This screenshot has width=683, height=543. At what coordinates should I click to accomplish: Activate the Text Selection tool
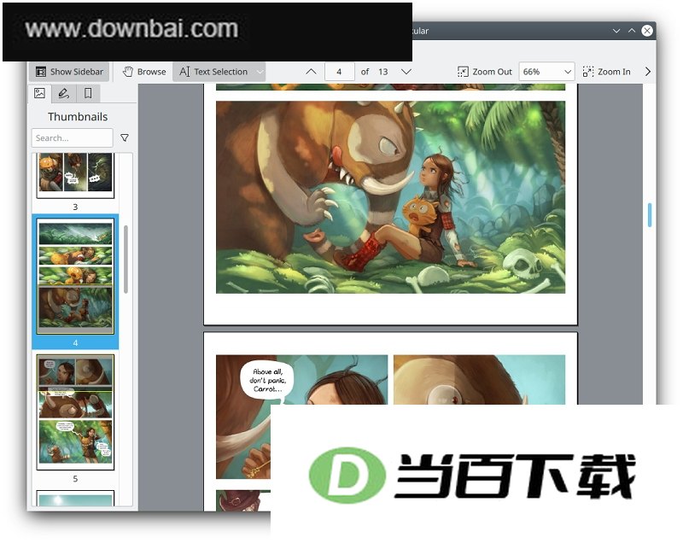coord(213,72)
